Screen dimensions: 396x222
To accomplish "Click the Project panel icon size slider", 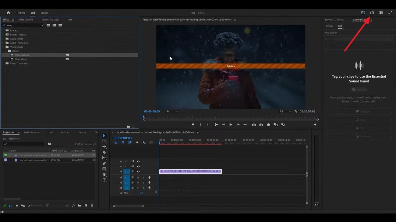I will 35,206.
